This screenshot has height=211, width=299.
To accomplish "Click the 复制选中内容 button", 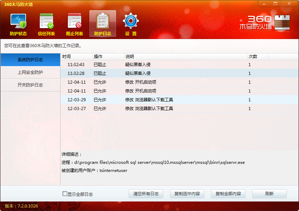I will pyautogui.click(x=187, y=194).
